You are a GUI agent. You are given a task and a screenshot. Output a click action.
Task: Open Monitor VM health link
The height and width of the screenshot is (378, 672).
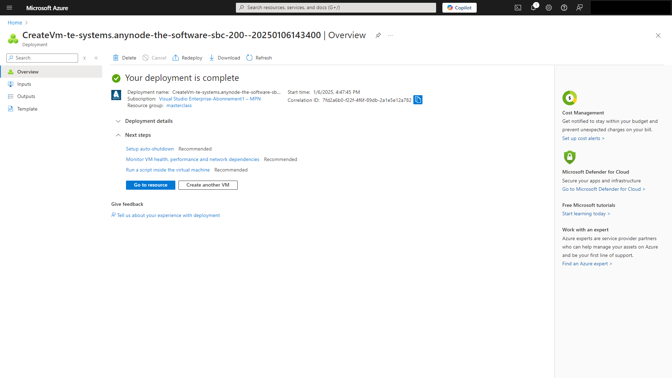(192, 159)
